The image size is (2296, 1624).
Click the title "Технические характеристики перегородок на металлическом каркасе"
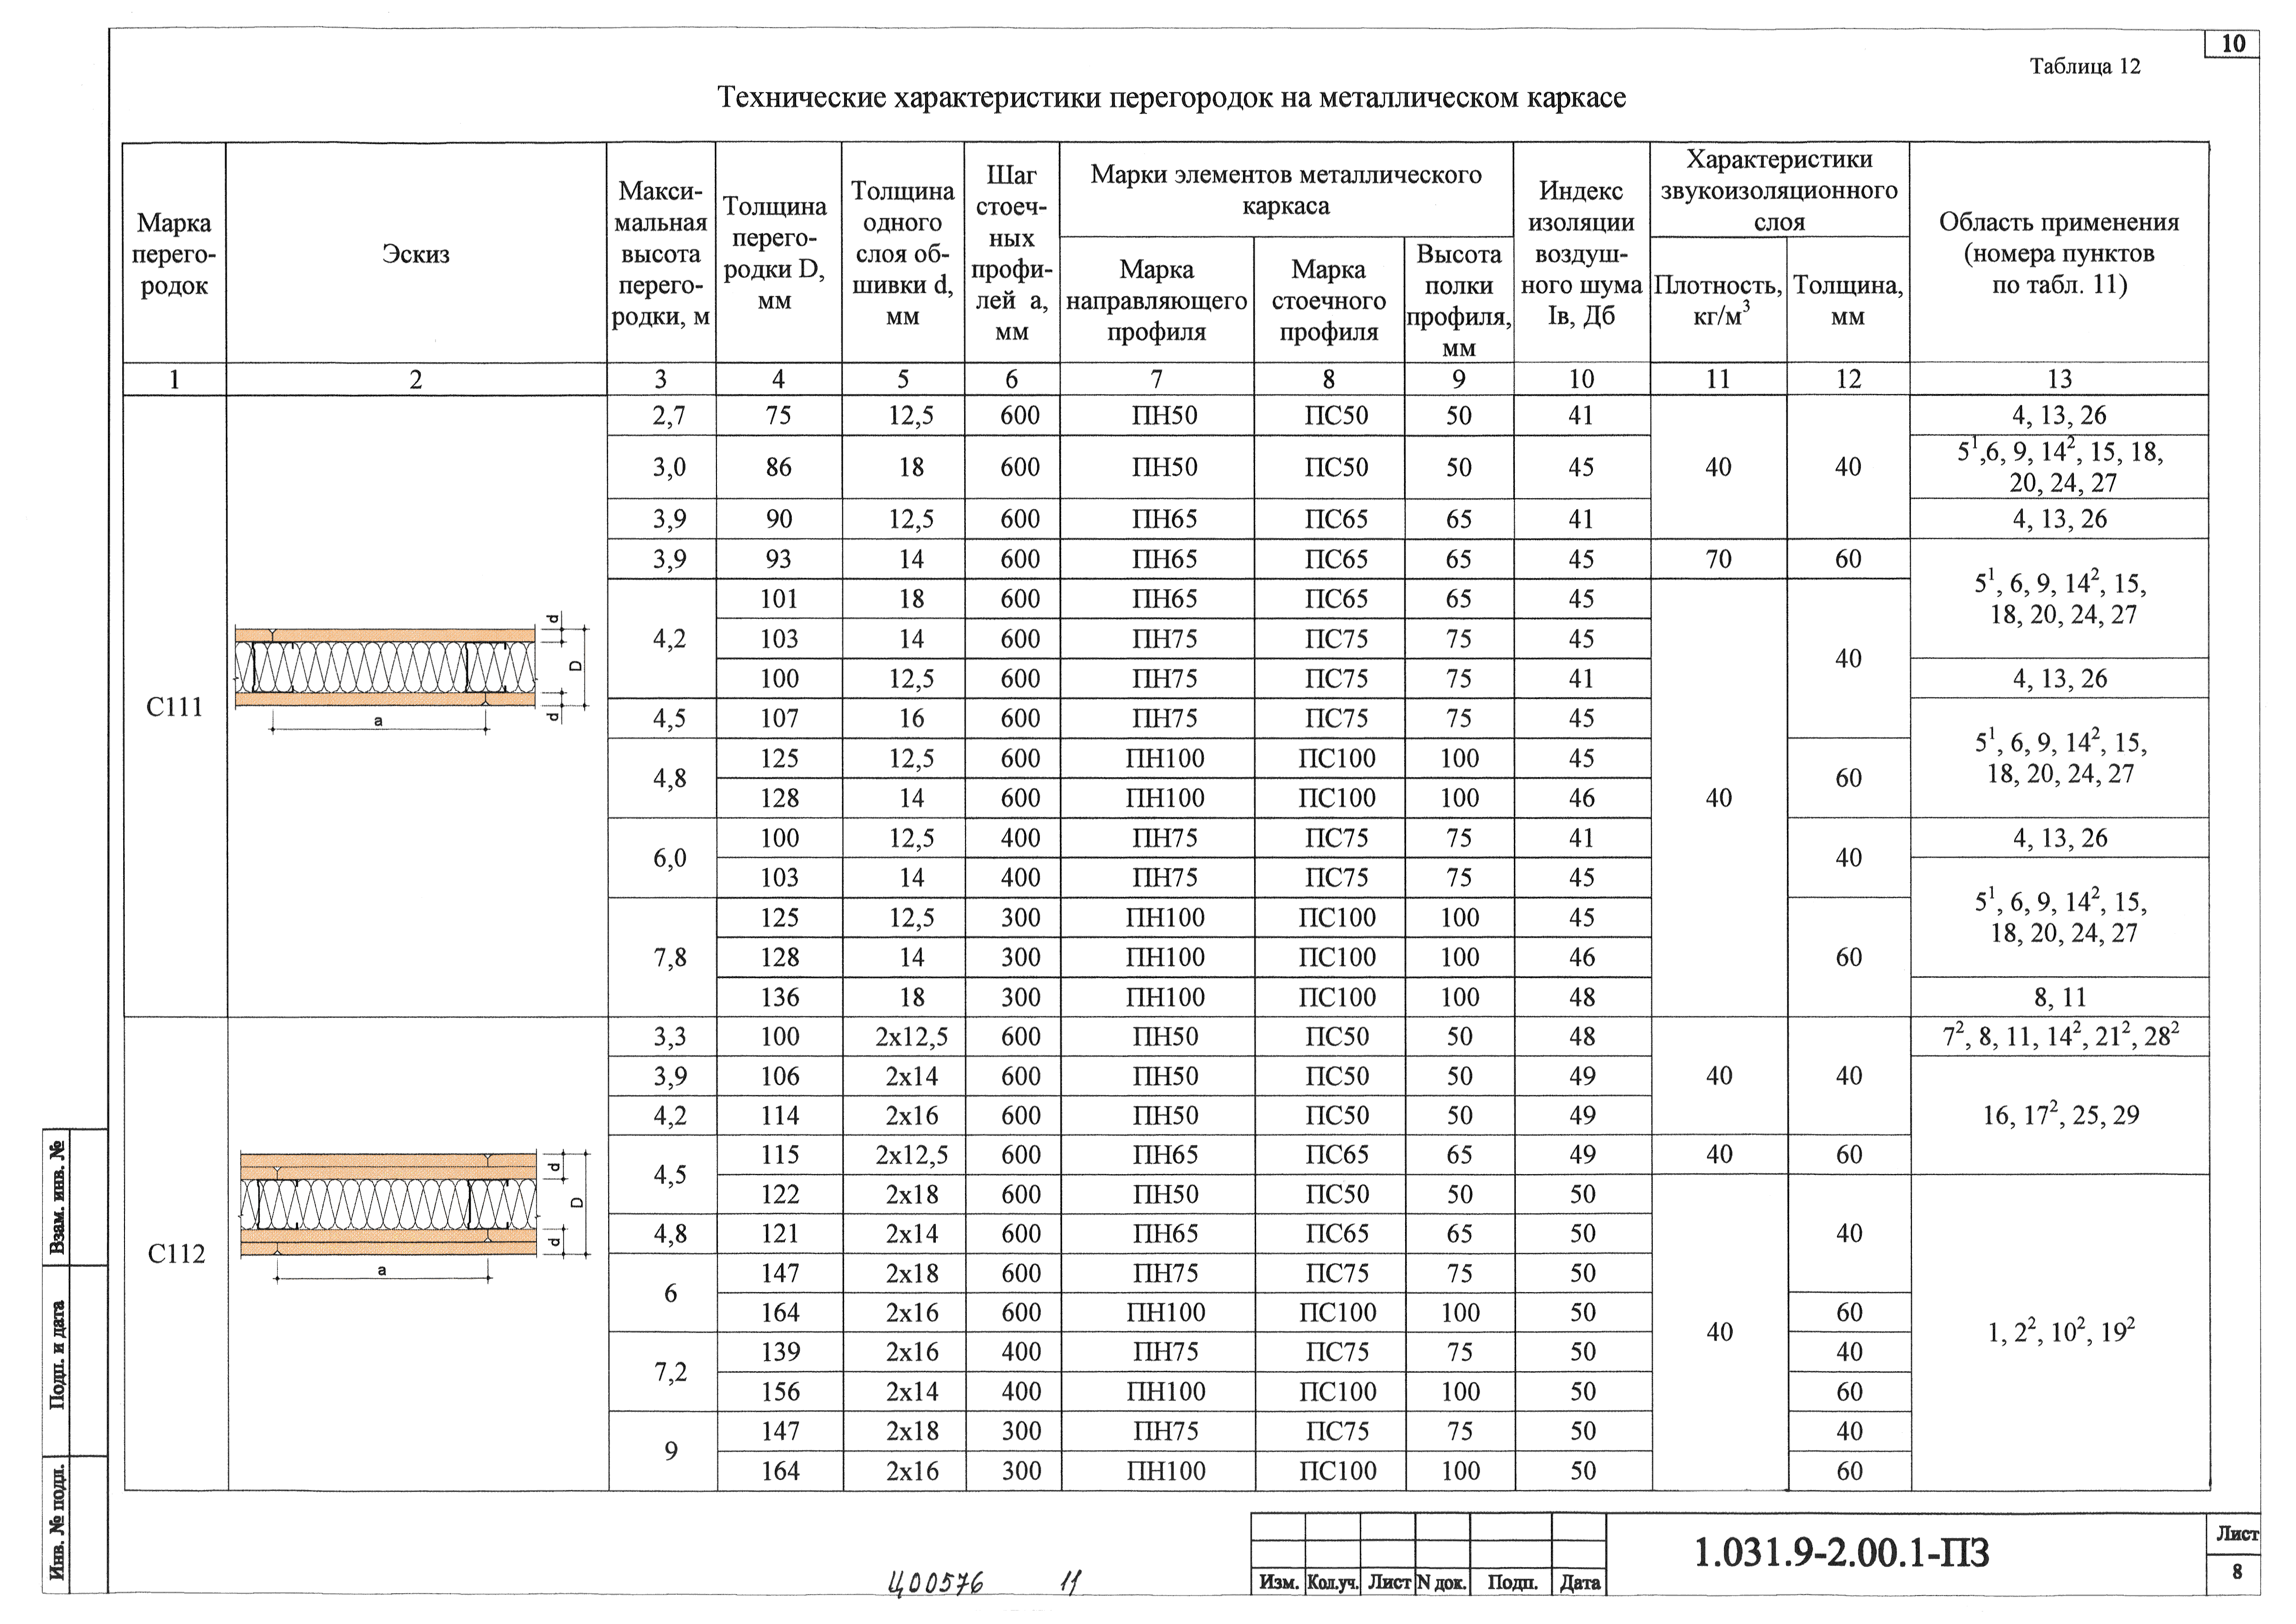[x=1172, y=98]
